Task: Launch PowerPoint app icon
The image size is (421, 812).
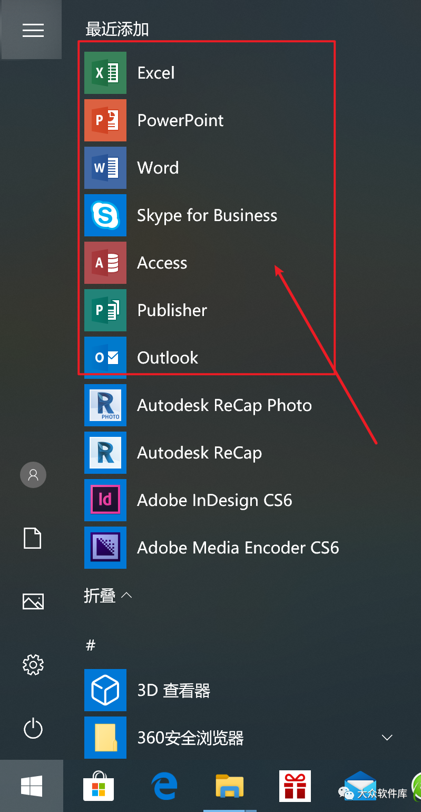Action: tap(105, 120)
